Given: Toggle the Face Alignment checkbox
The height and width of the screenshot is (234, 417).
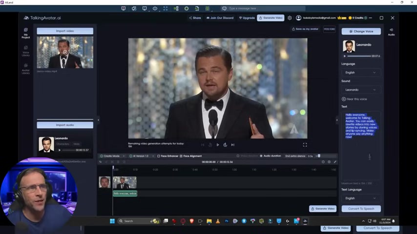Looking at the screenshot, I should tap(181, 156).
